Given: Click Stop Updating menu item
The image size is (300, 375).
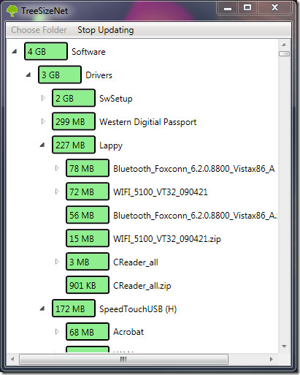Looking at the screenshot, I should pyautogui.click(x=106, y=30).
